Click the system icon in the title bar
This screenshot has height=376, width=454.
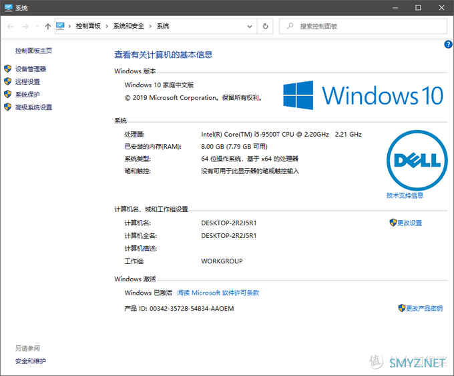pos(9,8)
